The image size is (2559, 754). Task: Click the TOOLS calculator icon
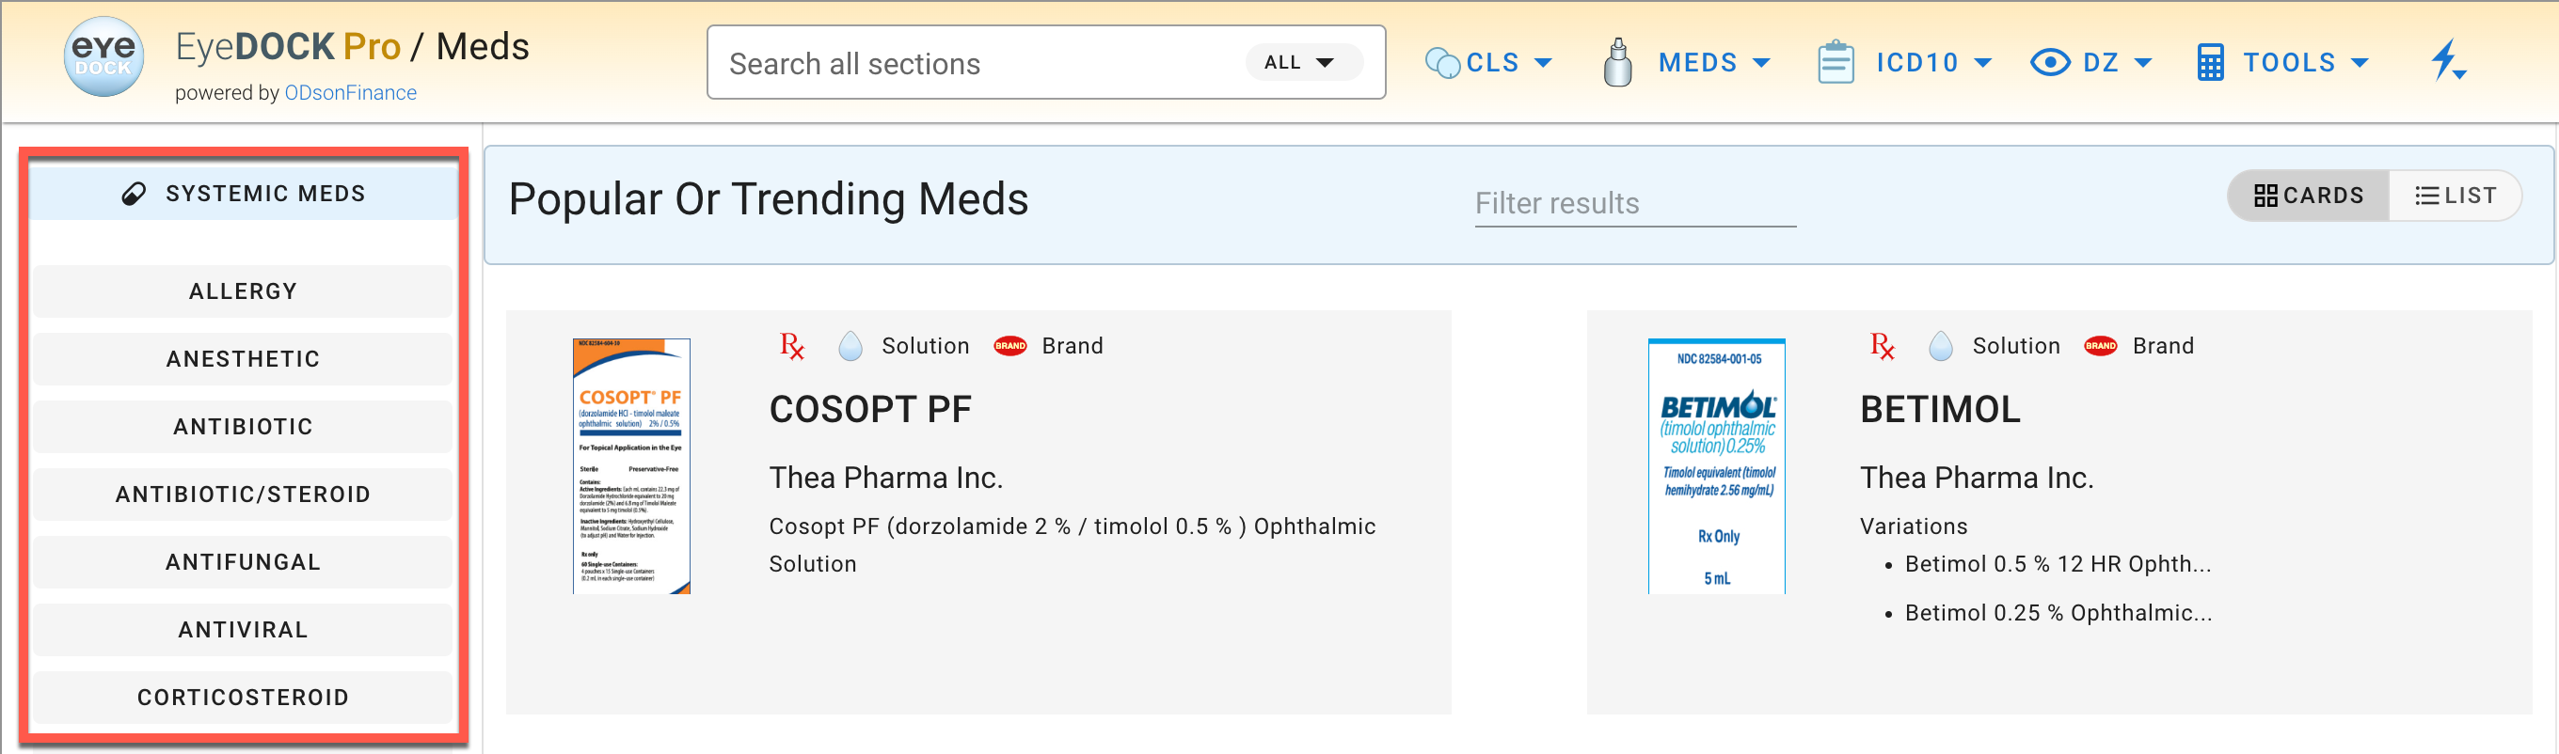coord(2209,62)
